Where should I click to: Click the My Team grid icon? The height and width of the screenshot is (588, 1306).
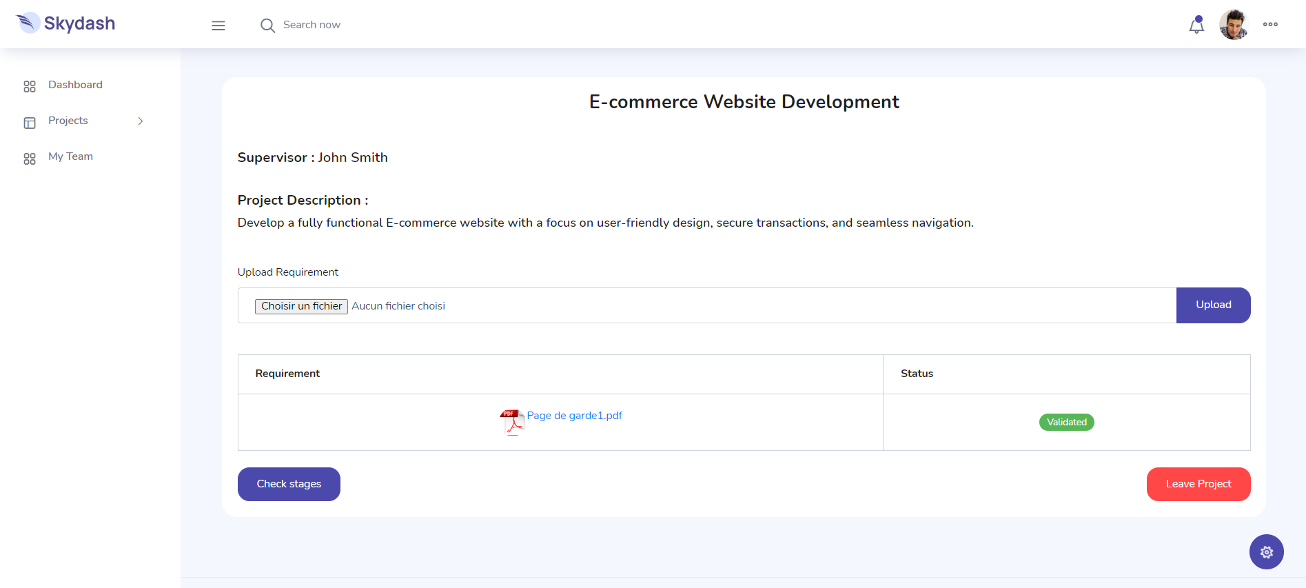[x=30, y=159]
